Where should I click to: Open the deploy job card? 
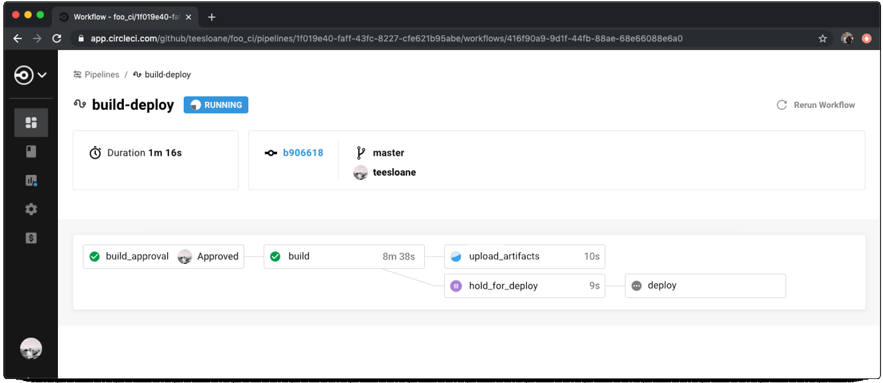click(705, 285)
